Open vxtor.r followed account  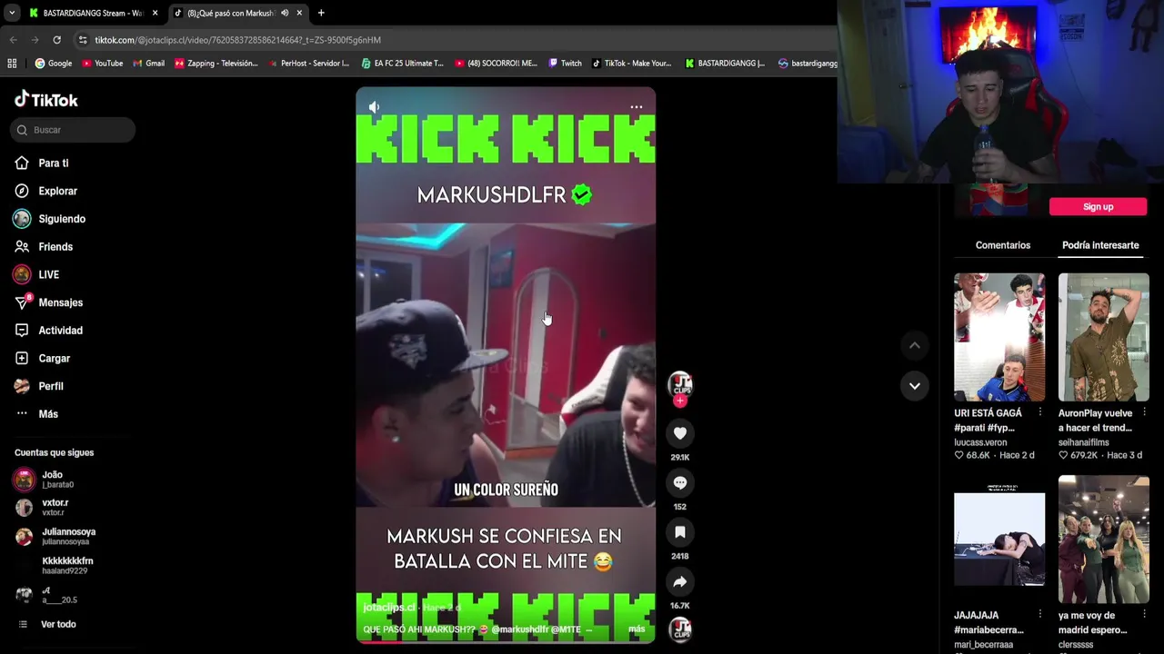42,507
